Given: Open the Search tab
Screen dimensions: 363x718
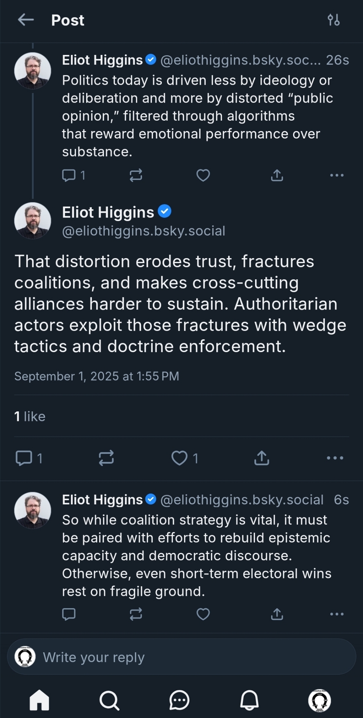Looking at the screenshot, I should (x=109, y=700).
